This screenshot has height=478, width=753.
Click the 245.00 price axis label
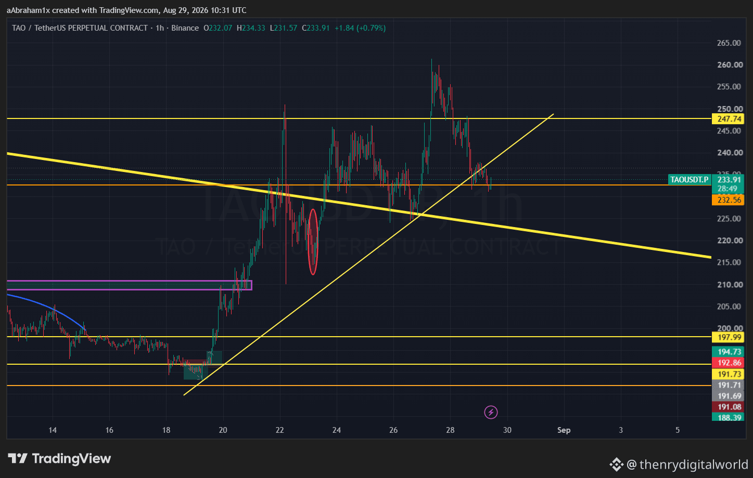[729, 130]
